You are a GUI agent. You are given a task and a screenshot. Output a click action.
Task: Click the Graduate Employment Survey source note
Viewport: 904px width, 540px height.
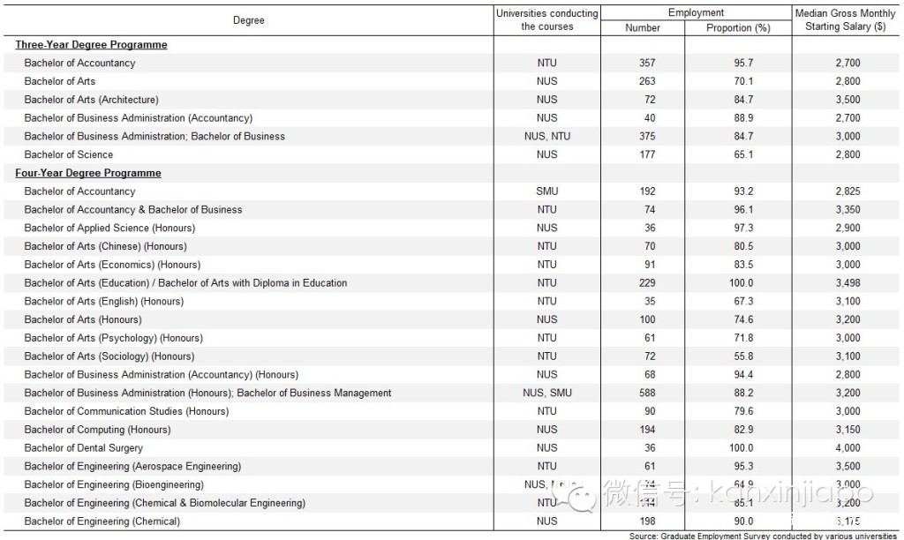pyautogui.click(x=763, y=535)
